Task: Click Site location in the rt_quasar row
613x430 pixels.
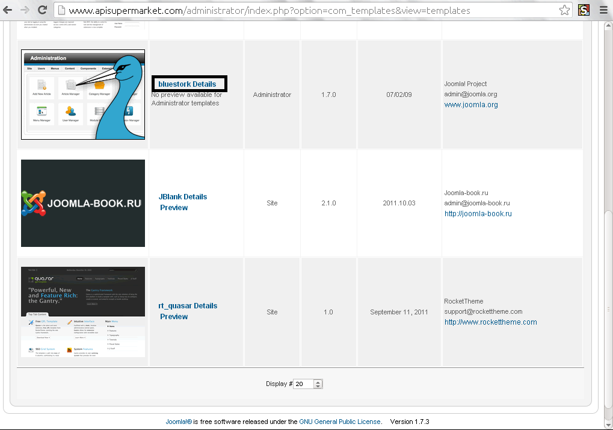Action: [x=272, y=312]
